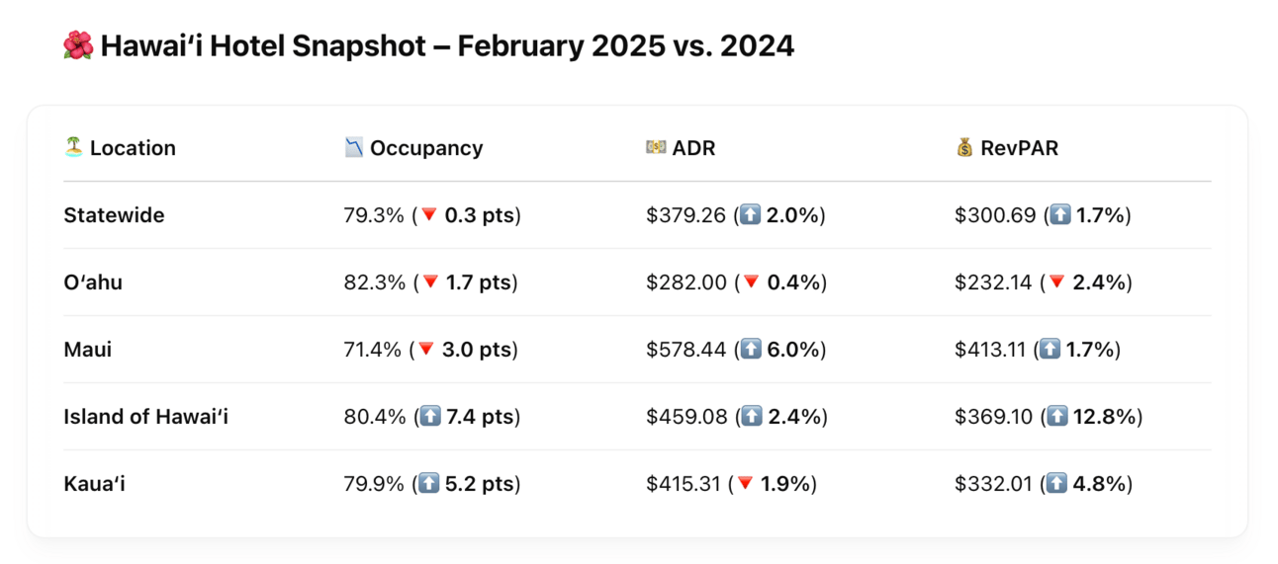Click the declining chart icon beside Occupancy
This screenshot has height=564, width=1278.
pos(354,148)
